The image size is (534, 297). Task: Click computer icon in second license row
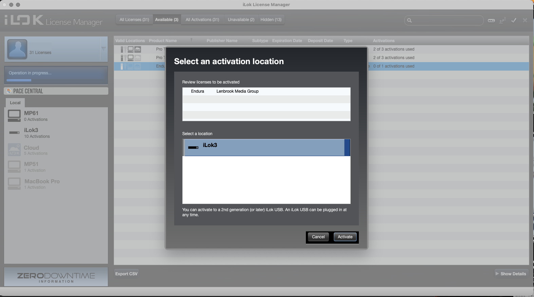coord(130,58)
